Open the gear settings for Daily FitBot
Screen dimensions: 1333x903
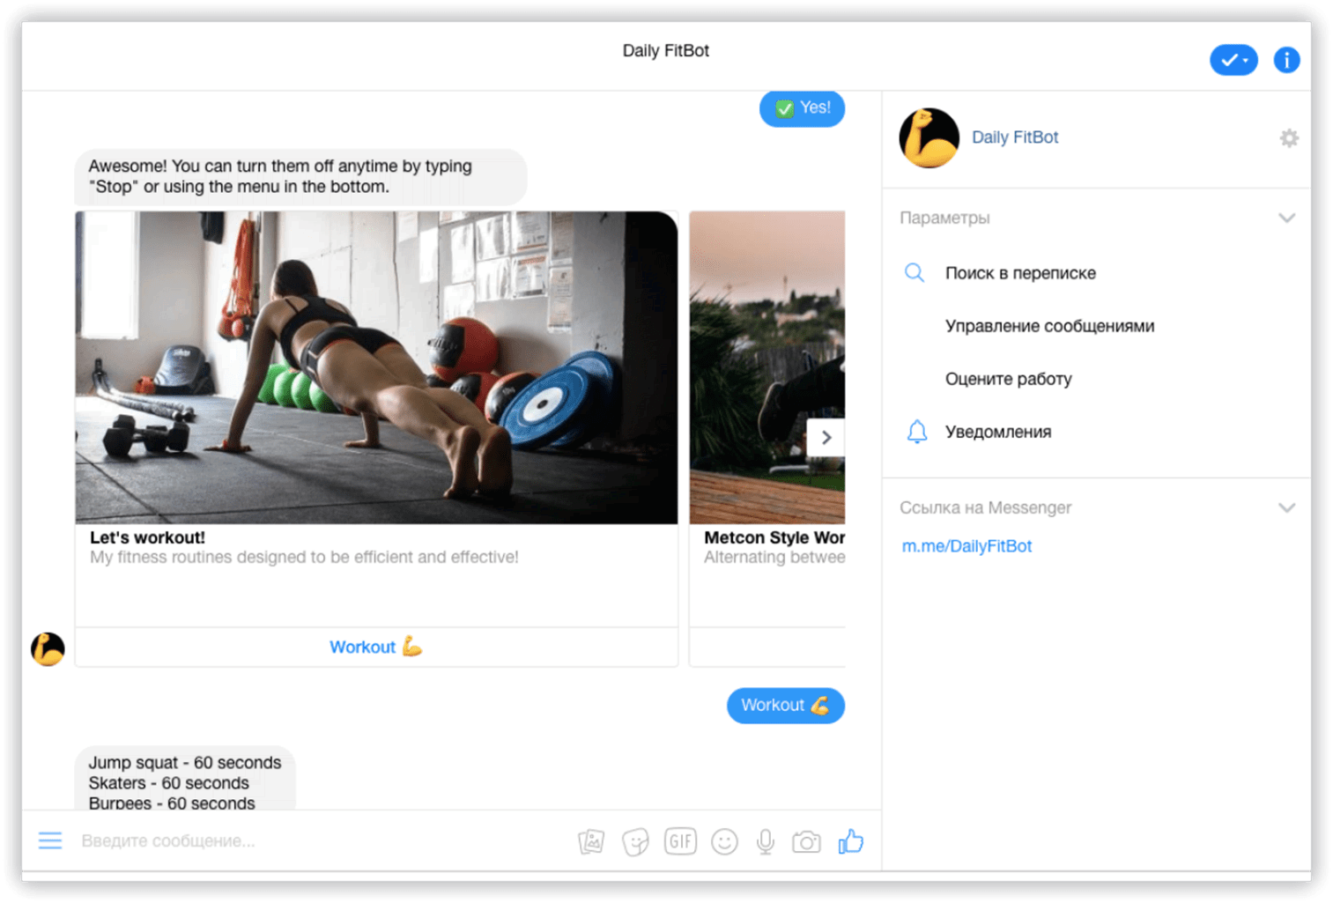pyautogui.click(x=1289, y=137)
